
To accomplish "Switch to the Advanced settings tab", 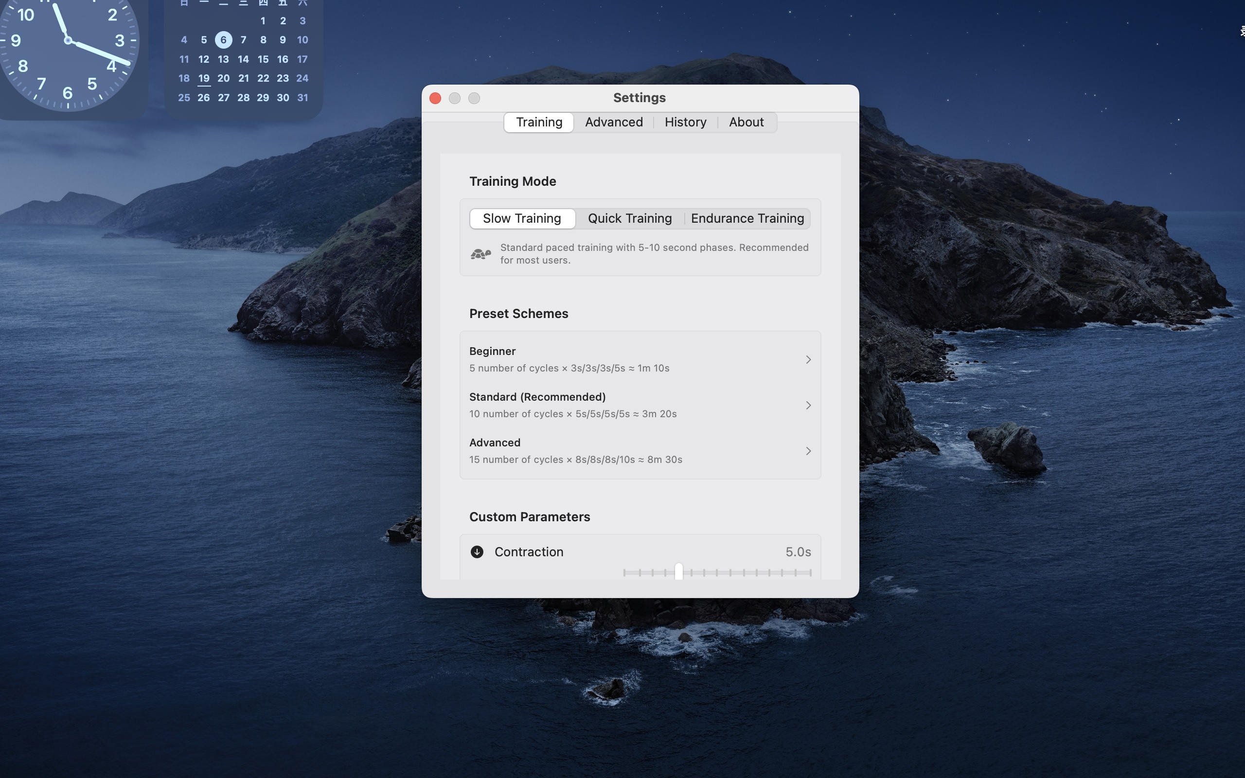I will pyautogui.click(x=613, y=122).
